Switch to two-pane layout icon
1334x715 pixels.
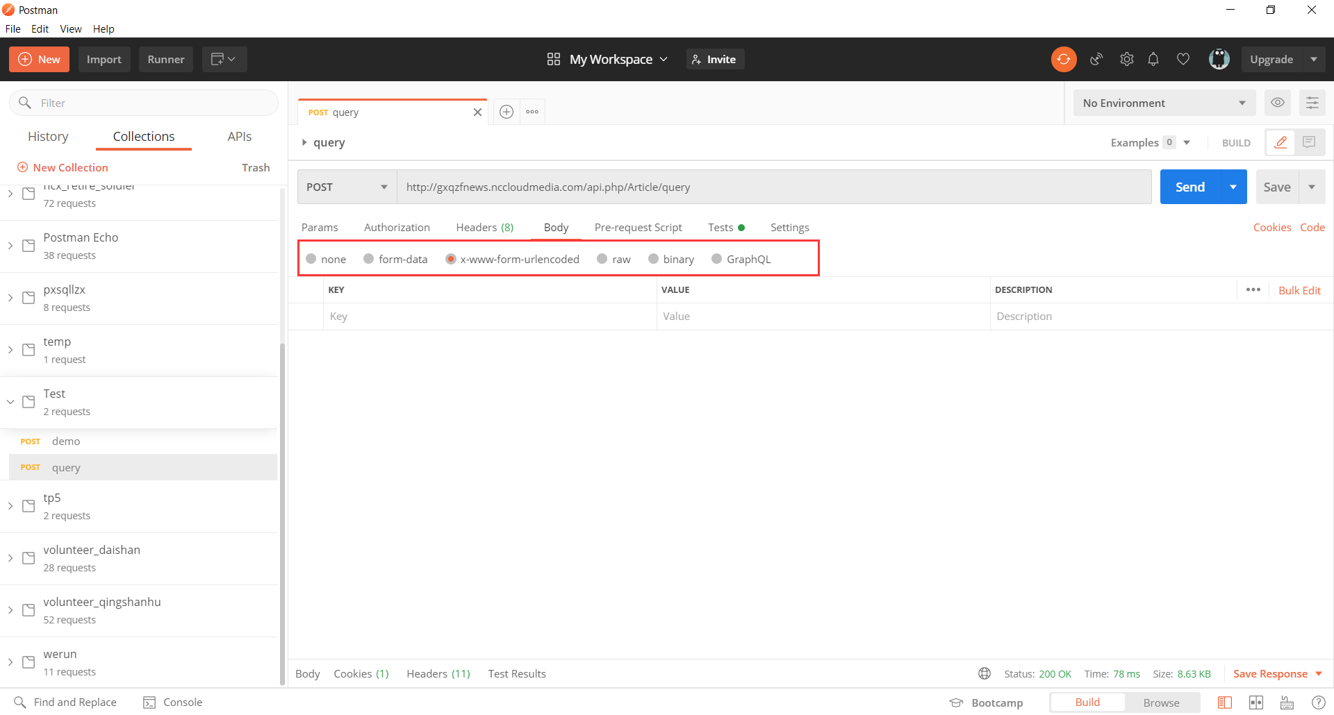coord(1256,703)
